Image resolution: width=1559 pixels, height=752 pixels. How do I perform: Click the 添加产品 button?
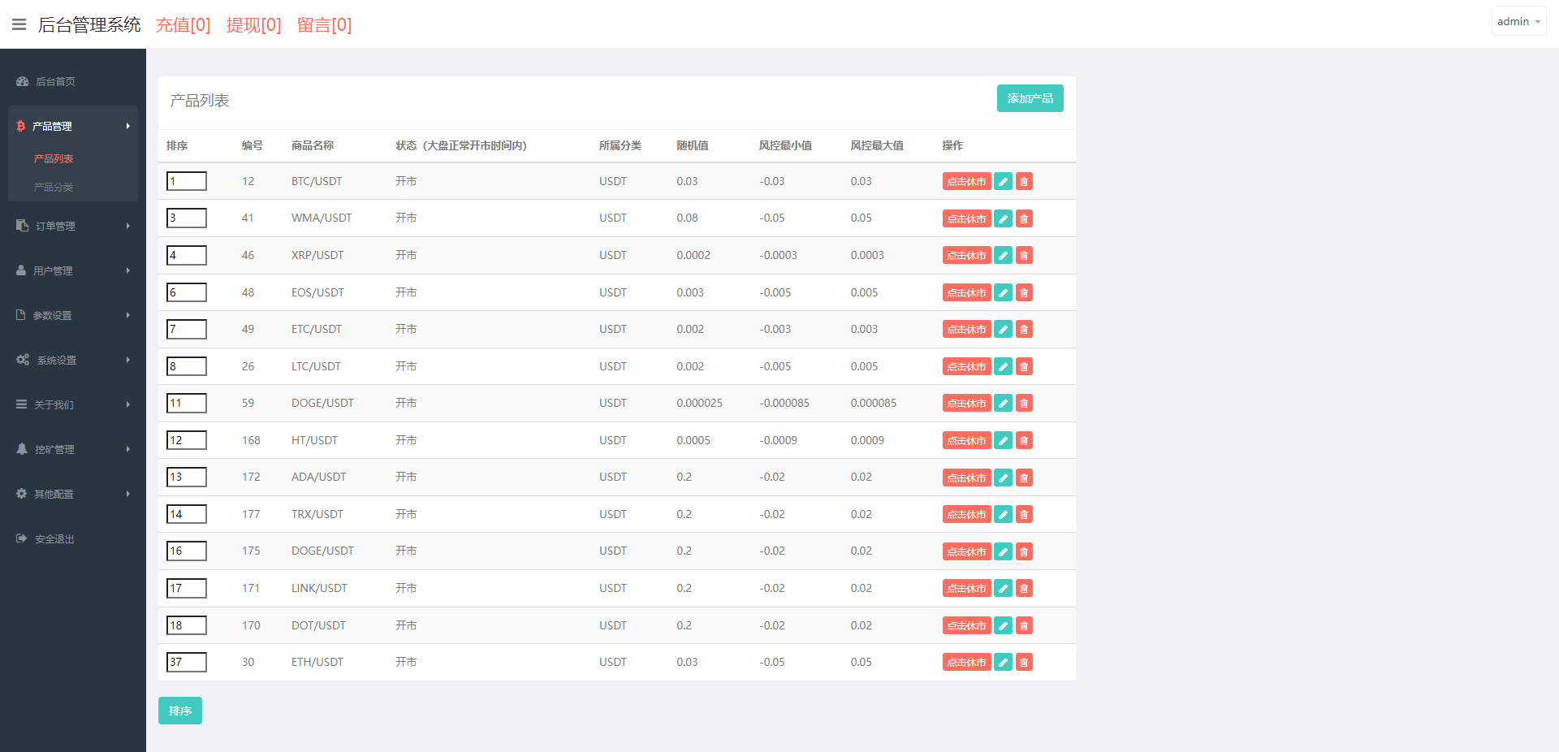click(x=1030, y=98)
